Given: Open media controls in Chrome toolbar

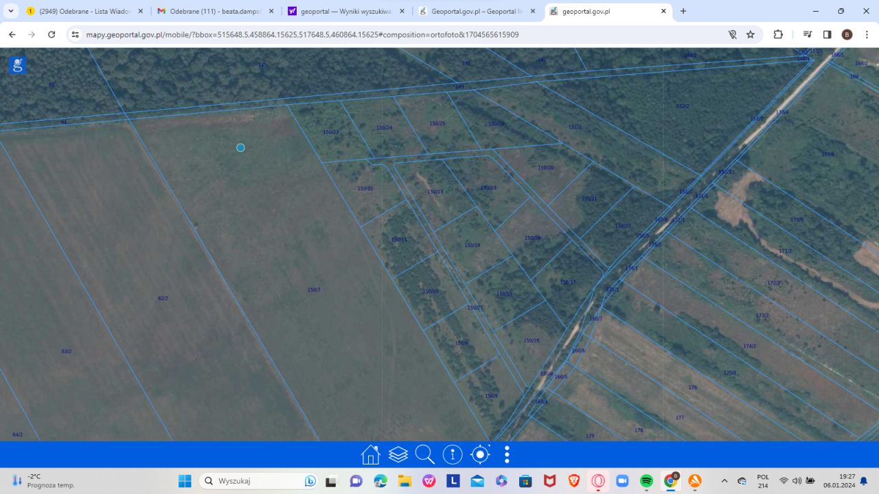Looking at the screenshot, I should coord(808,34).
